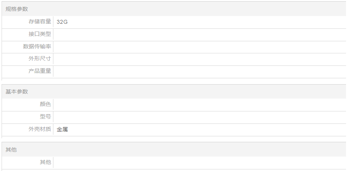Click the 接口类型 input field
This screenshot has width=348, height=171.
pyautogui.click(x=199, y=34)
